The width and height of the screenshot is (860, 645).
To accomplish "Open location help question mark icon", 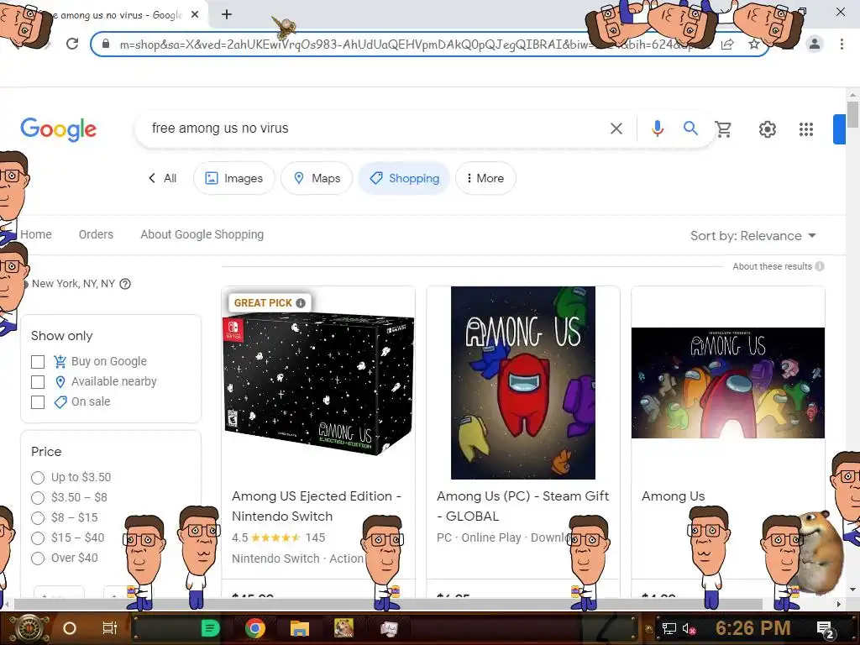I will coord(125,284).
